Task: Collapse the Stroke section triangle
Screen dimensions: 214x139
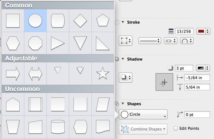Action: pos(123,22)
